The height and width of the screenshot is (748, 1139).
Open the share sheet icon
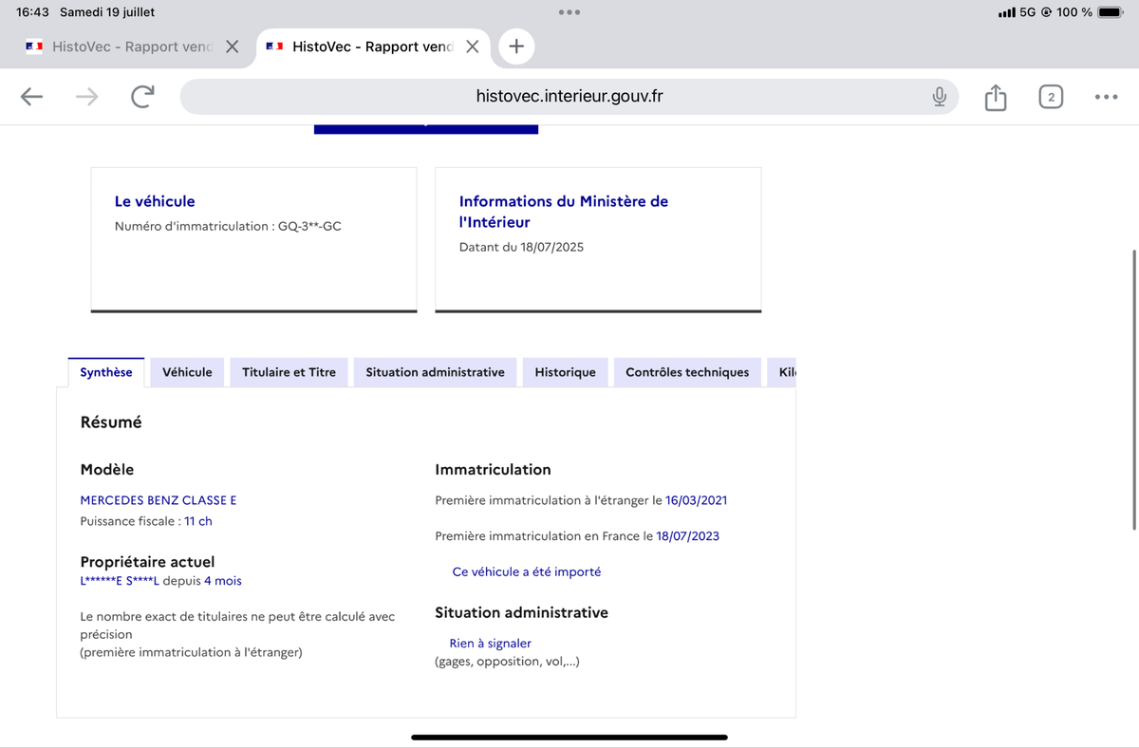click(995, 97)
